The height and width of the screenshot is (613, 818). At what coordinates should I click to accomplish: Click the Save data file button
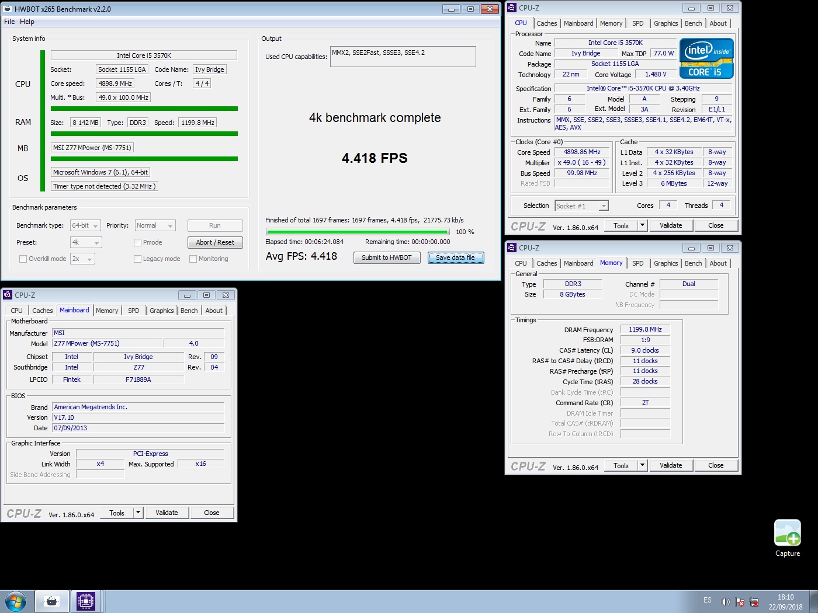pyautogui.click(x=456, y=257)
